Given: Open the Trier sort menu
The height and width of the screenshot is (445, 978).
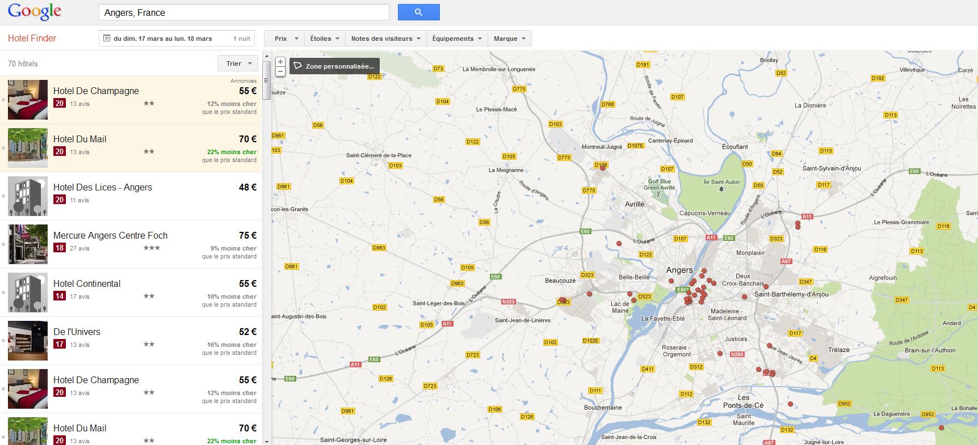Looking at the screenshot, I should pyautogui.click(x=238, y=63).
